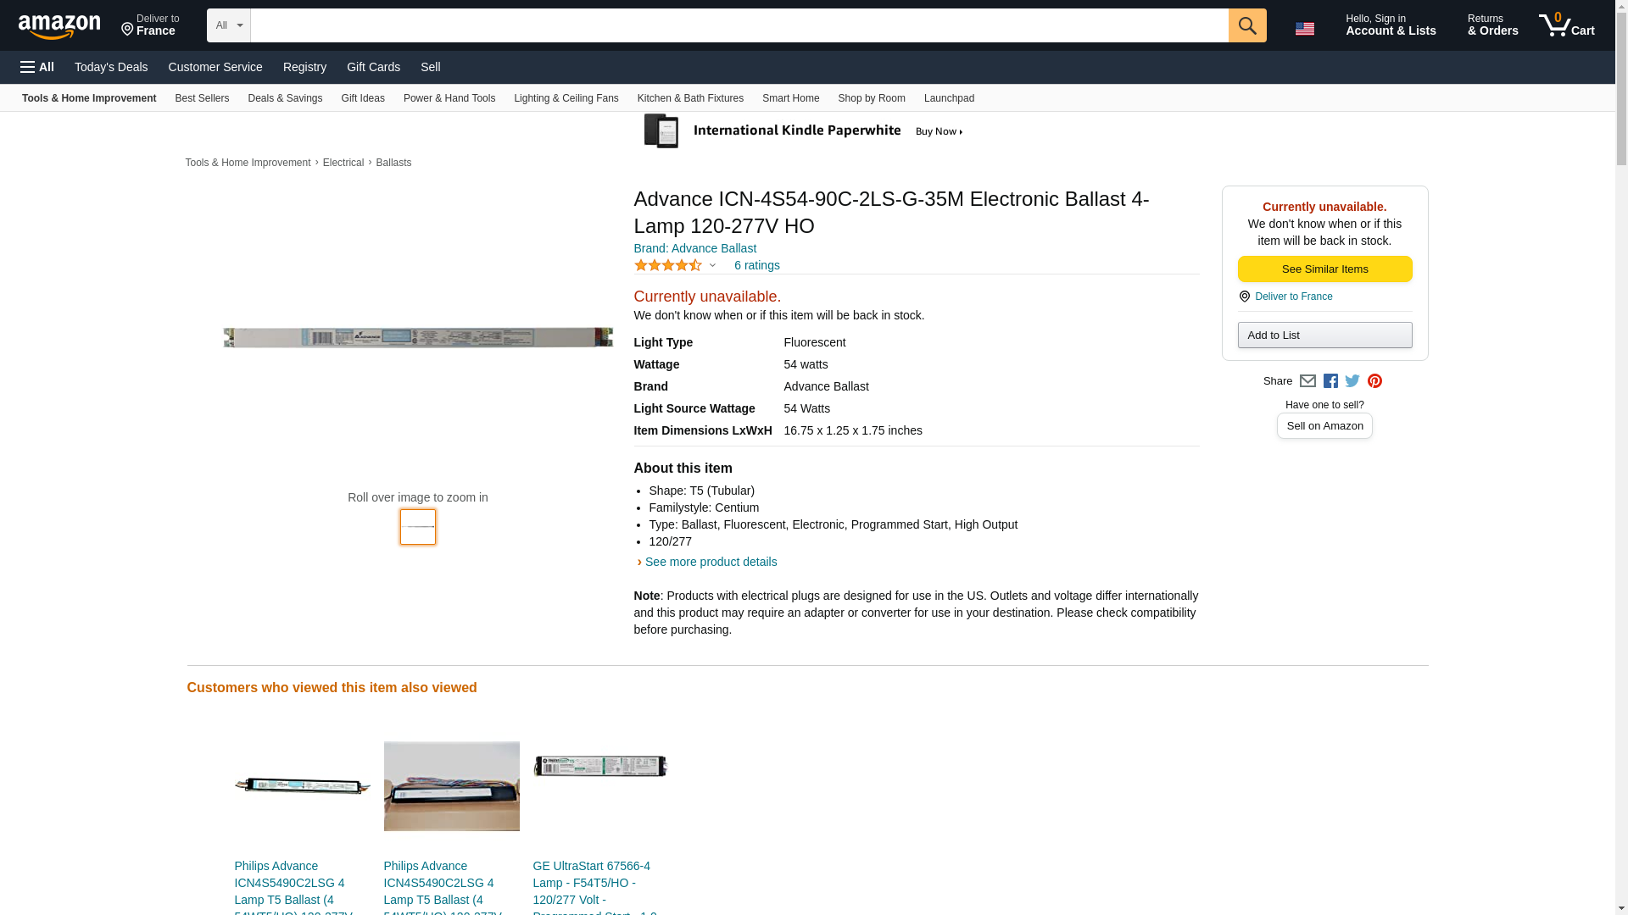The height and width of the screenshot is (915, 1628).
Task: Open the 6 ratings link
Action: pos(756,266)
